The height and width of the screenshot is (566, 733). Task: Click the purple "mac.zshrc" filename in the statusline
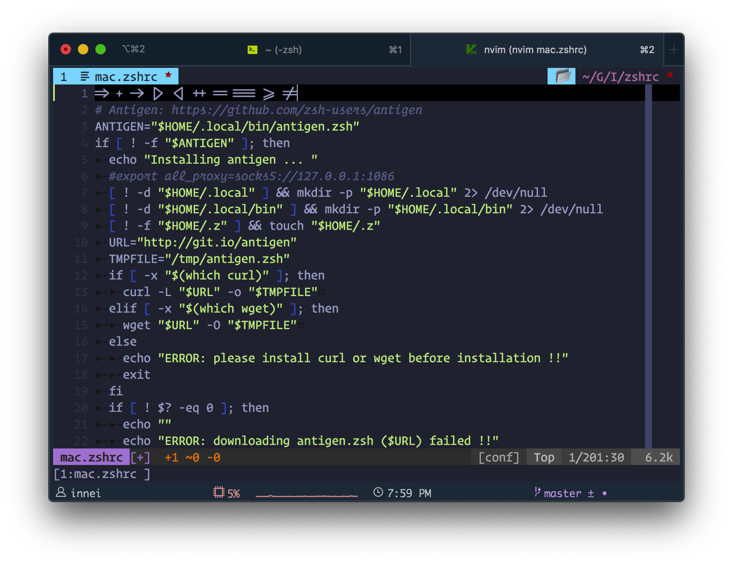point(91,457)
